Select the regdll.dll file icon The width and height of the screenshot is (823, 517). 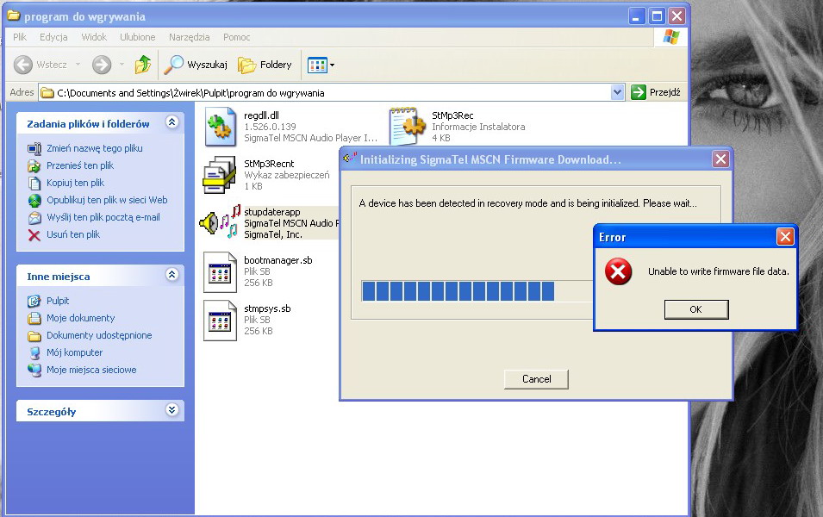pyautogui.click(x=220, y=127)
